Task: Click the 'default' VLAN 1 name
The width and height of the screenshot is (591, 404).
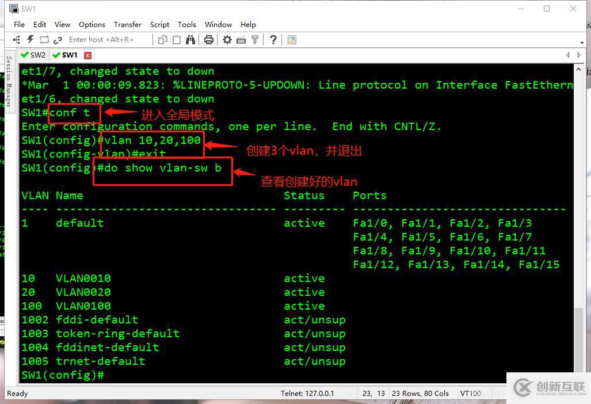Action: [x=79, y=223]
